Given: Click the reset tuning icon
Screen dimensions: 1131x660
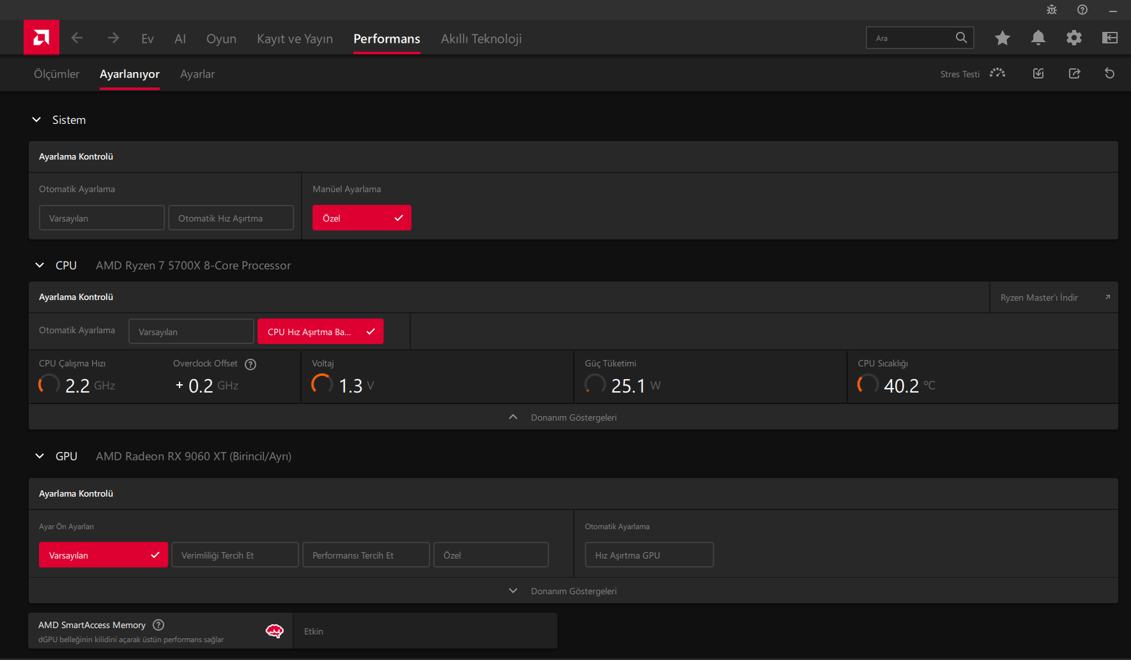Looking at the screenshot, I should tap(1110, 73).
